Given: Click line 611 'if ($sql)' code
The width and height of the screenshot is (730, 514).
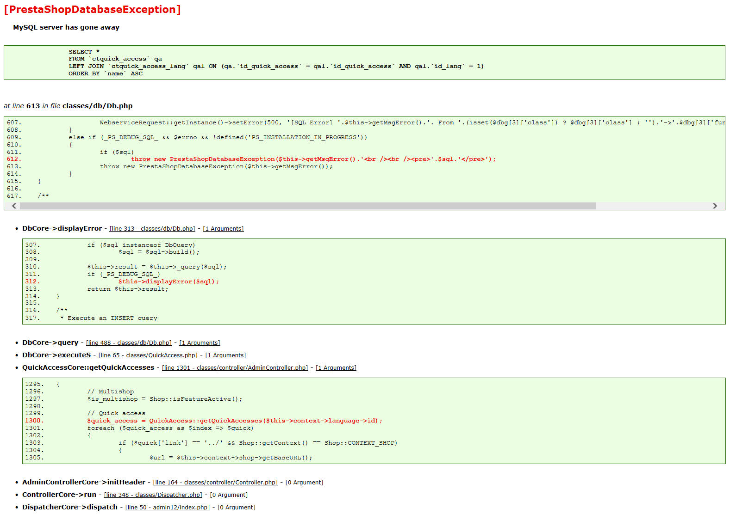Looking at the screenshot, I should point(117,152).
